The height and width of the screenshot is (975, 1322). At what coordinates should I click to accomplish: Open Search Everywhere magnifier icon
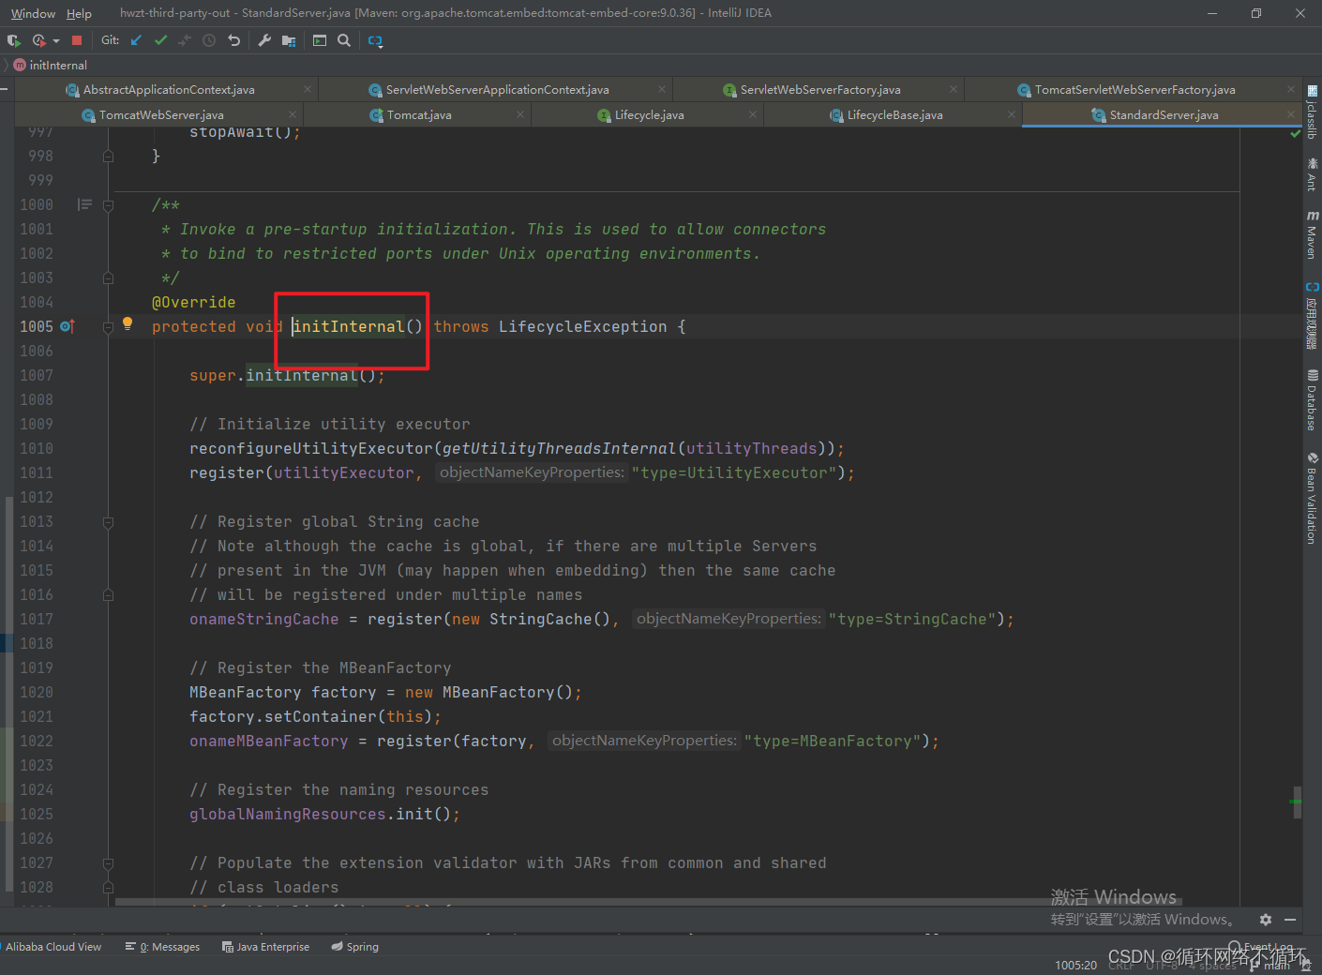[344, 40]
